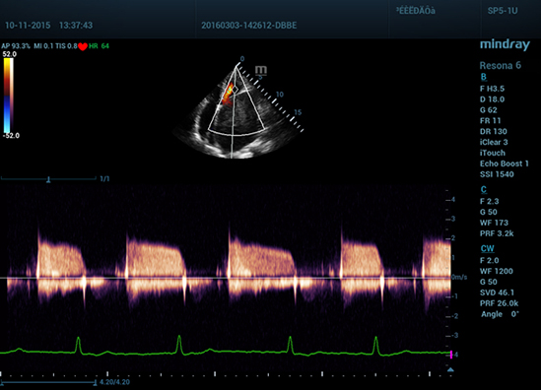Screen dimensions: 541x390
Task: Click the HR 64 readout
Action: click(99, 46)
